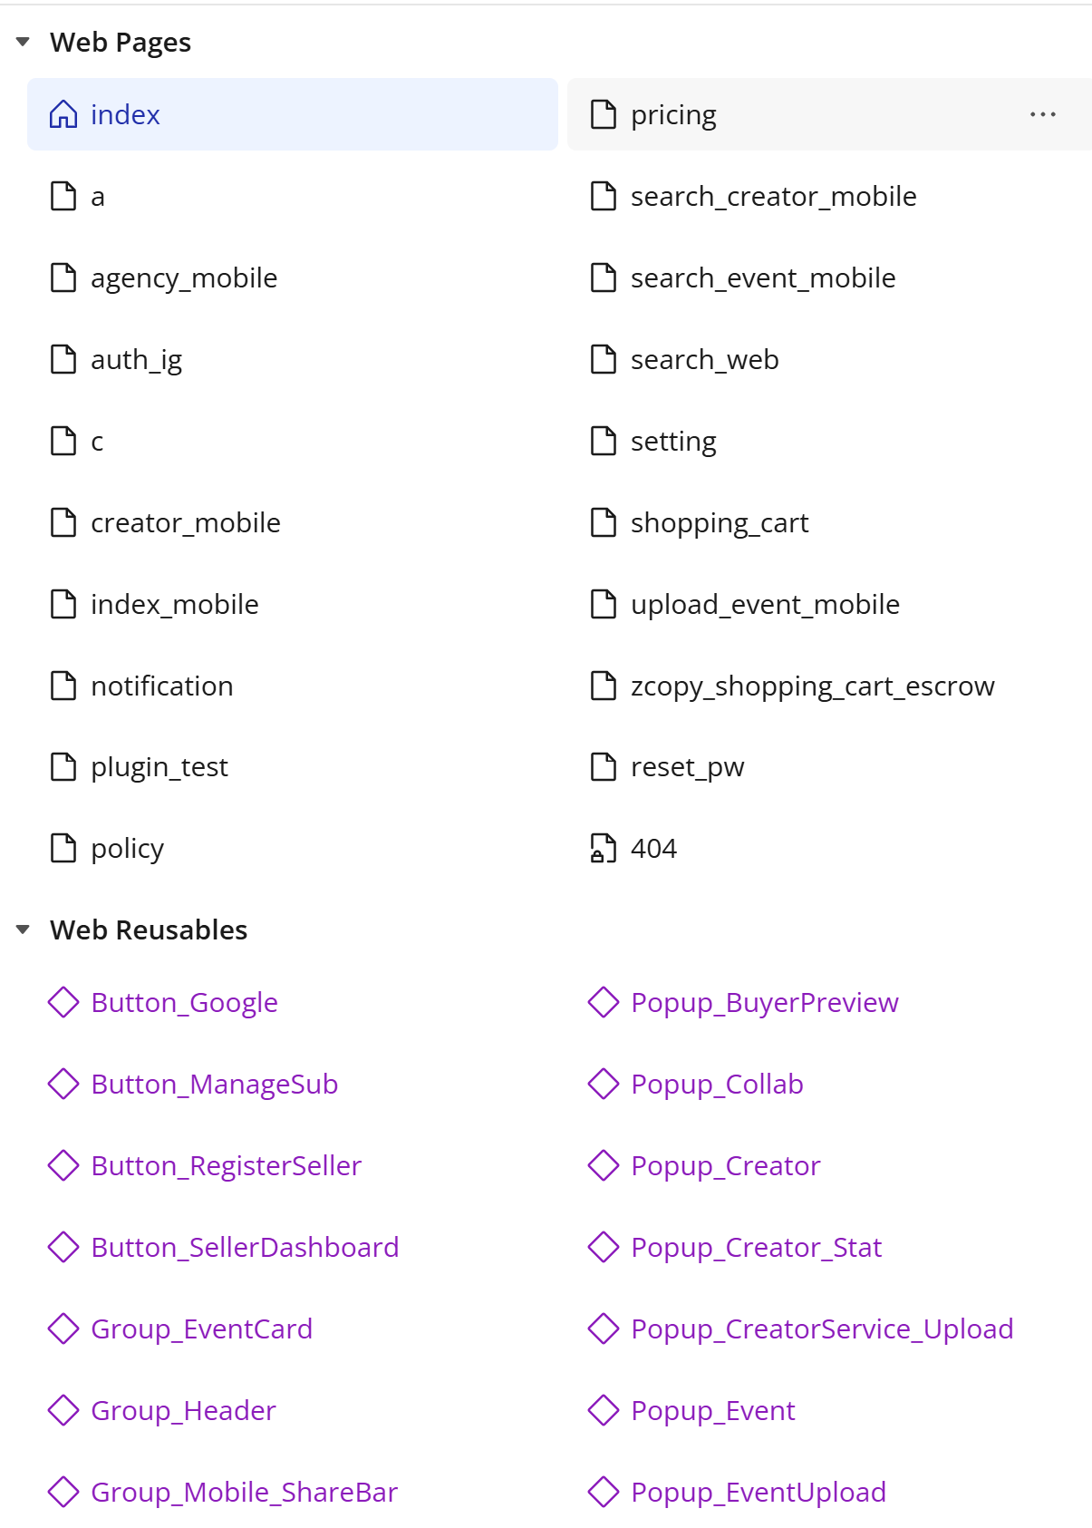The height and width of the screenshot is (1528, 1092).
Task: Click the home icon next to index
Action: [x=63, y=114]
